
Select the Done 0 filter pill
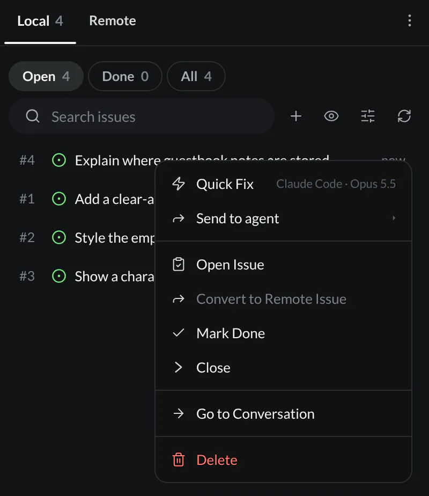pyautogui.click(x=125, y=76)
